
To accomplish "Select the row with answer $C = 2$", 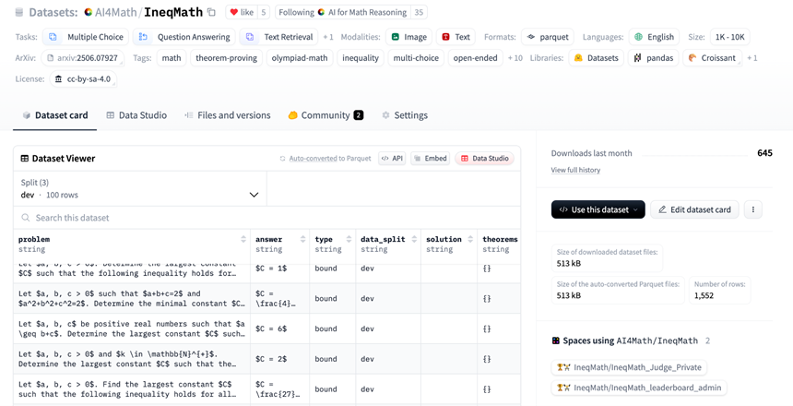I will pyautogui.click(x=267, y=359).
